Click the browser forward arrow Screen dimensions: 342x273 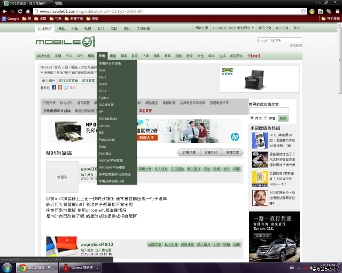tap(12, 11)
